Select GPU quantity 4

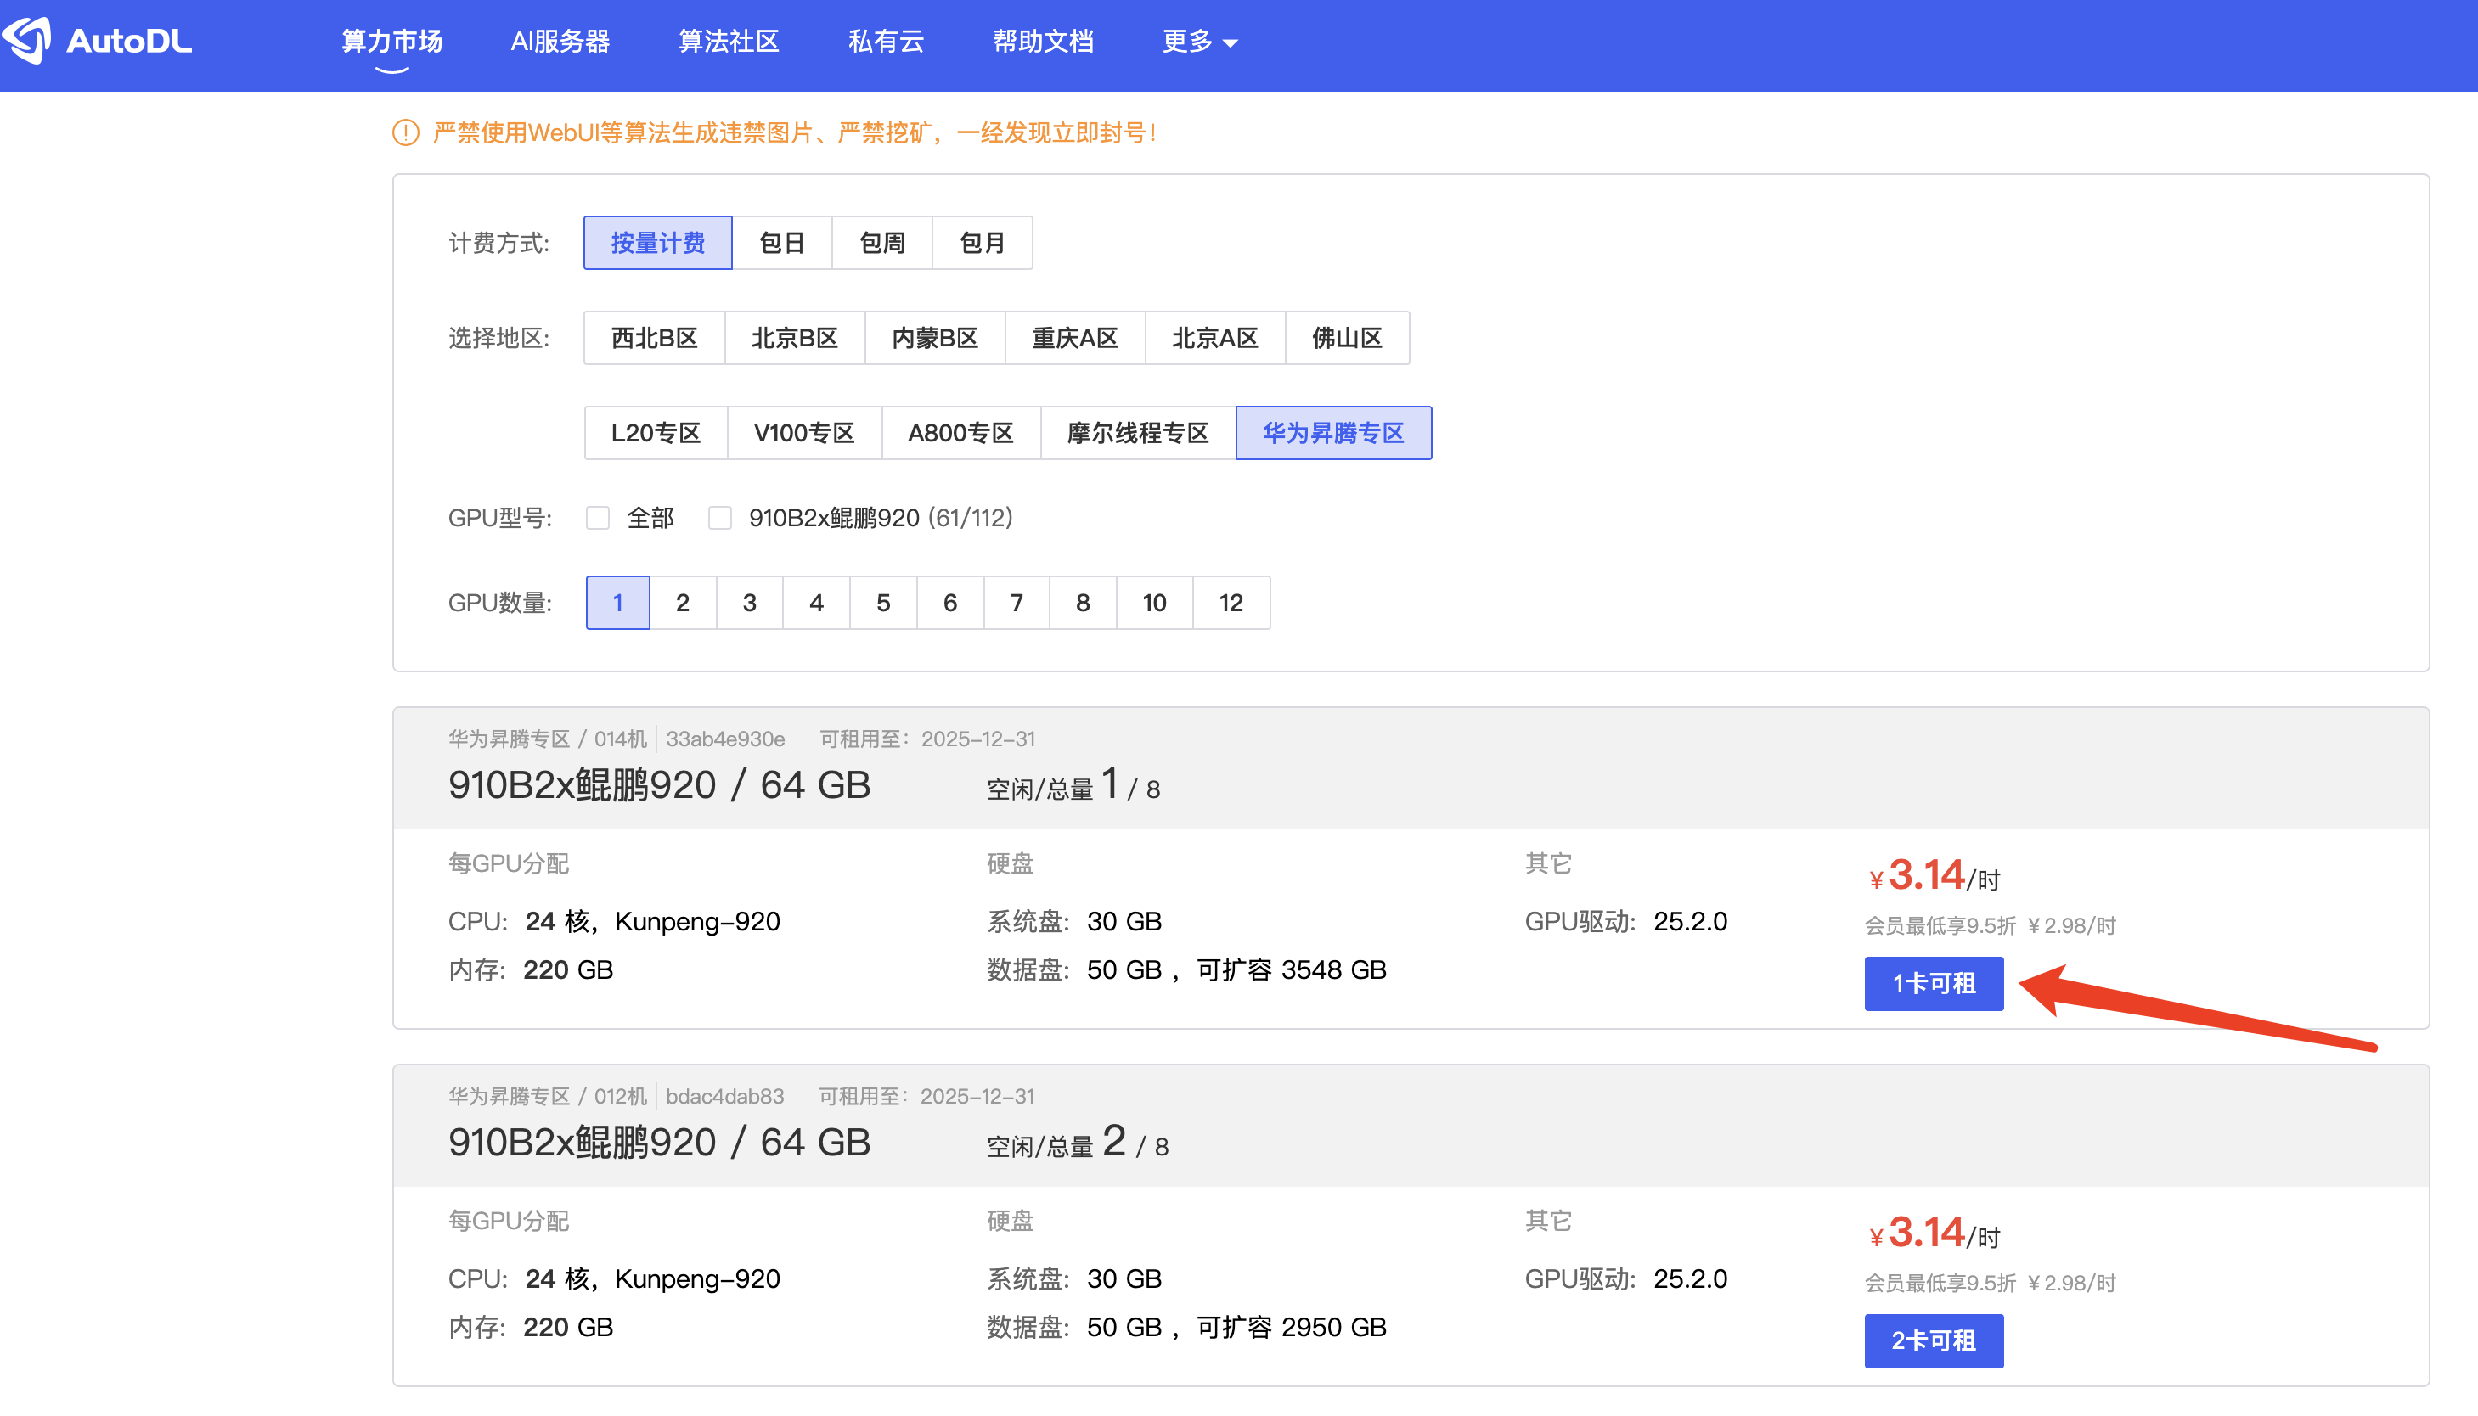(x=816, y=603)
